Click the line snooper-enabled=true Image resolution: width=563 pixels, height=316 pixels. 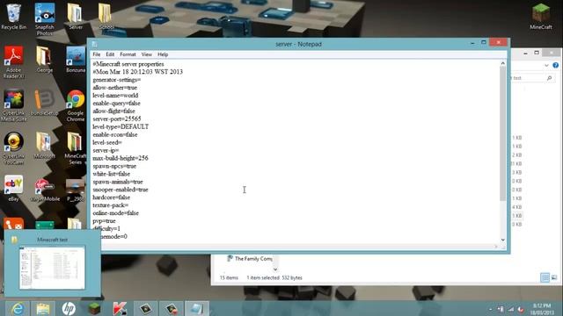coord(121,190)
